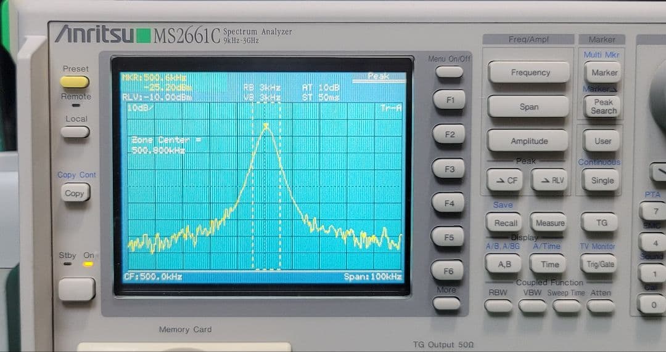Screen dimensions: 666x352
Task: Push the User button
Action: pos(601,141)
